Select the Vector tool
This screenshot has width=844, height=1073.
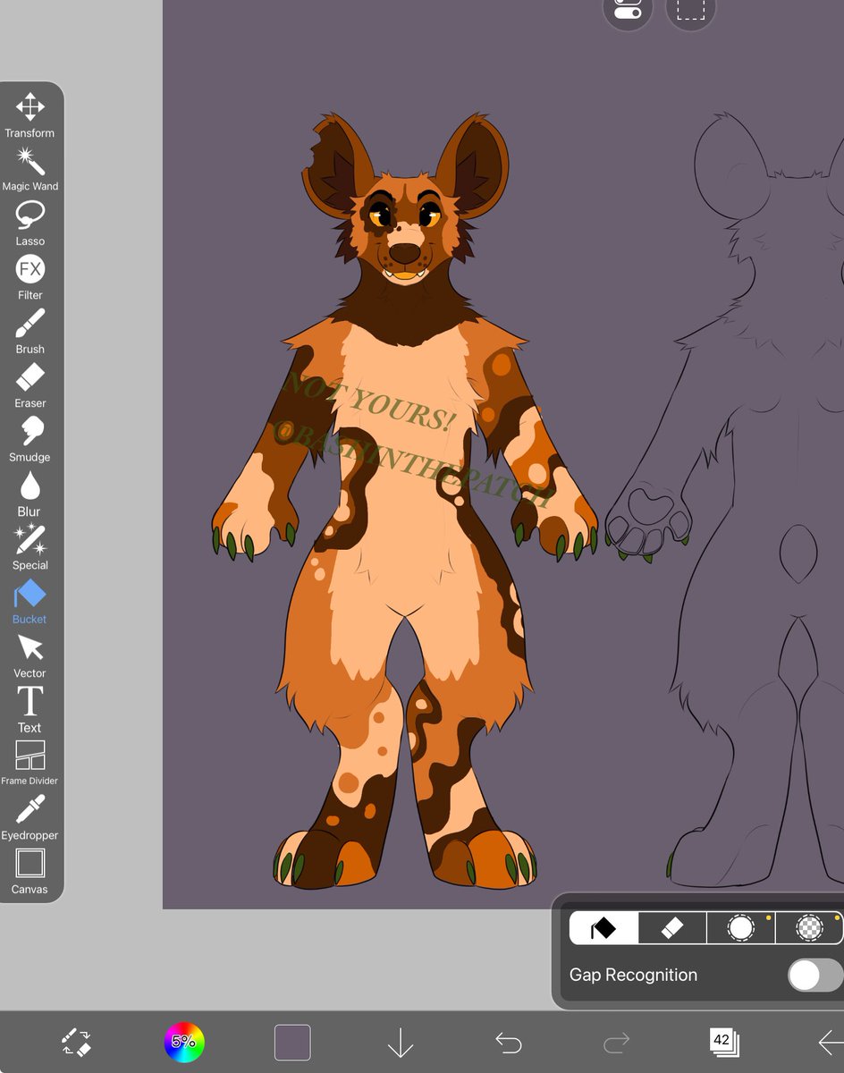click(x=30, y=656)
